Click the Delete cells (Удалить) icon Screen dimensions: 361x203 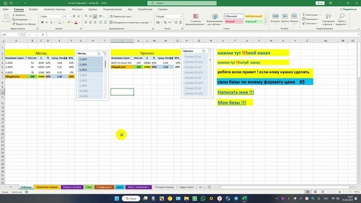(x=285, y=16)
